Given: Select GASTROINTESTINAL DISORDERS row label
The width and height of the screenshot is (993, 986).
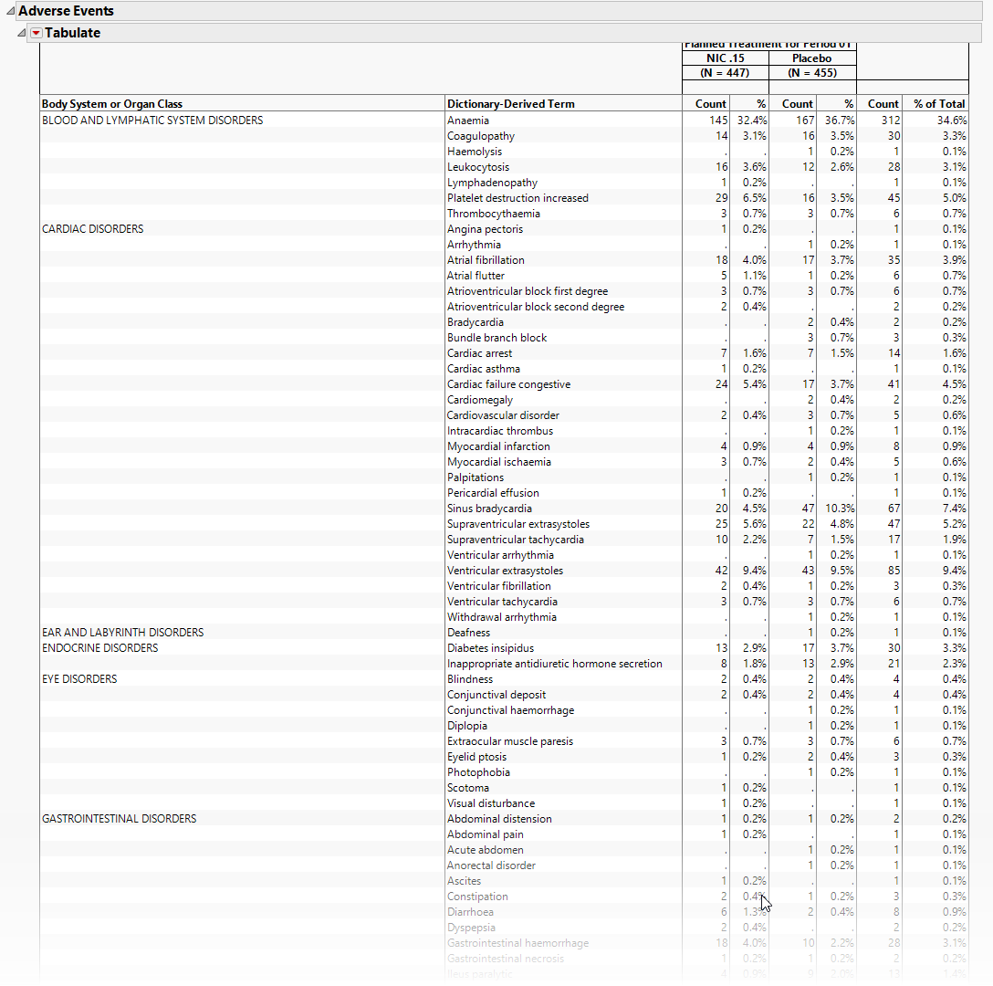Looking at the screenshot, I should [x=119, y=819].
